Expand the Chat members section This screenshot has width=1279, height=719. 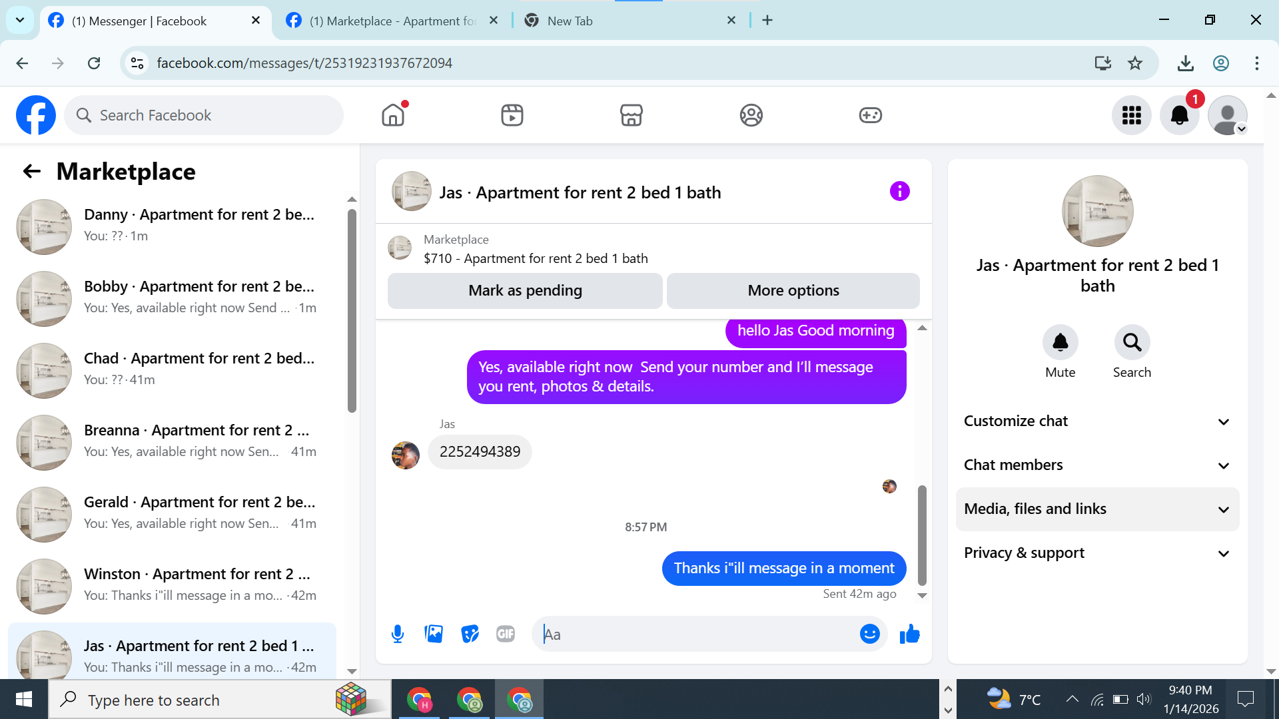coord(1097,465)
